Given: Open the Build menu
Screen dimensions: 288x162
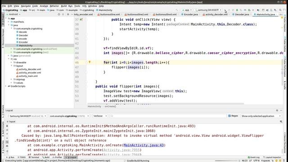Looking at the screenshot, I should click(x=64, y=6).
